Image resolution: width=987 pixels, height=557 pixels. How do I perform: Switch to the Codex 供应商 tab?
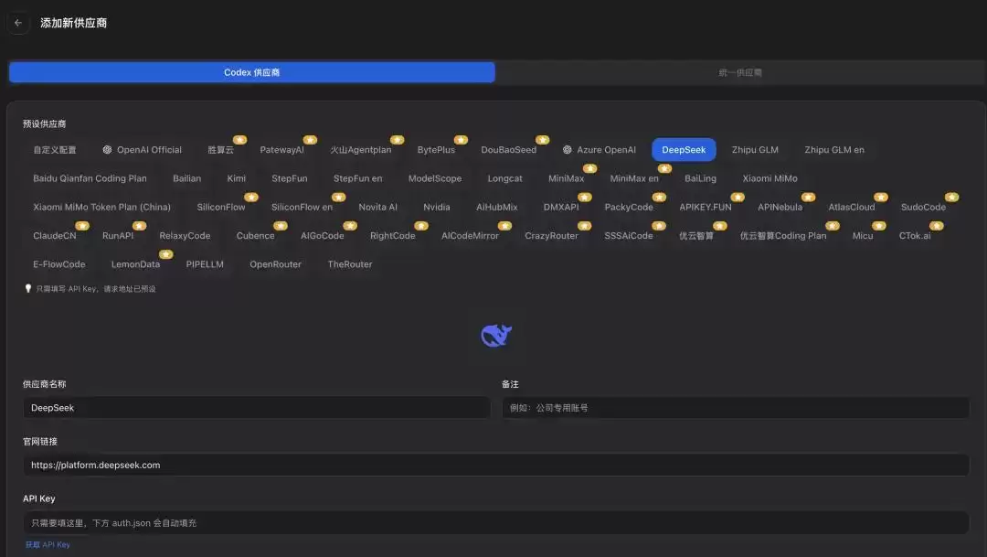point(252,72)
